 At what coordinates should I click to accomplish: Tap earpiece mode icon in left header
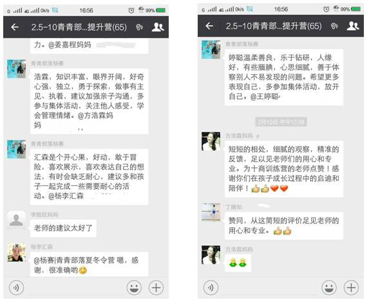(x=140, y=27)
